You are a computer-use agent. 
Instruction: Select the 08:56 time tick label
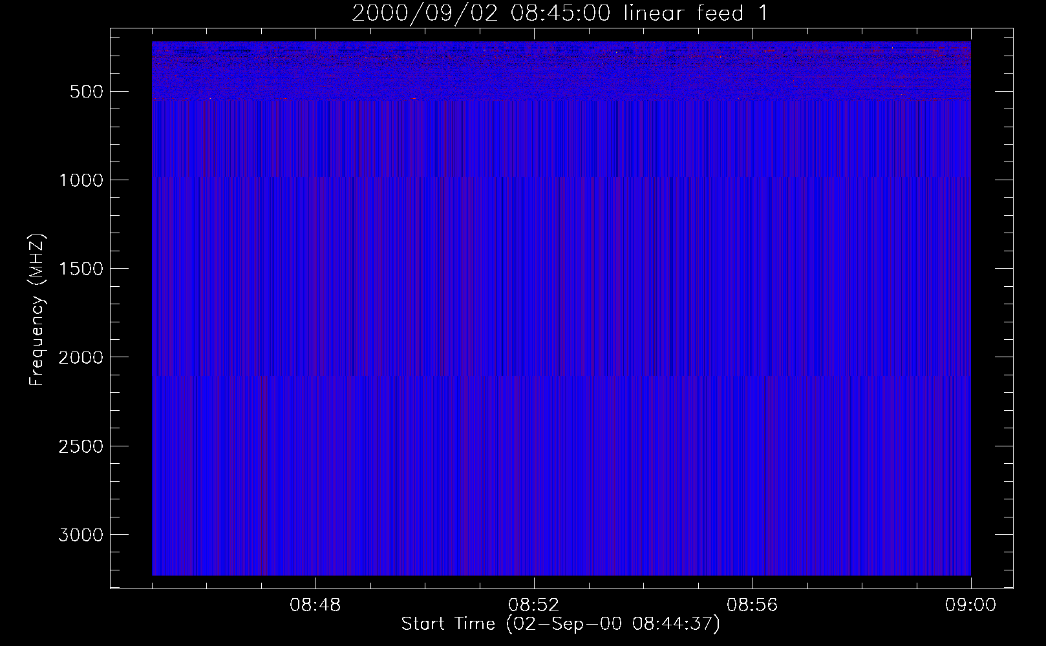point(752,605)
